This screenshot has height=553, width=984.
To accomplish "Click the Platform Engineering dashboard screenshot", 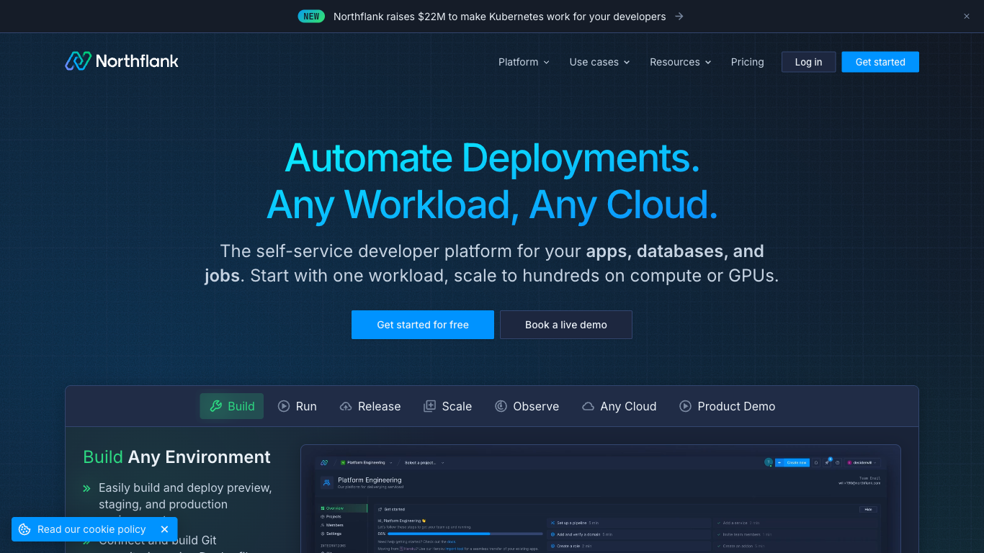I will pos(601,500).
